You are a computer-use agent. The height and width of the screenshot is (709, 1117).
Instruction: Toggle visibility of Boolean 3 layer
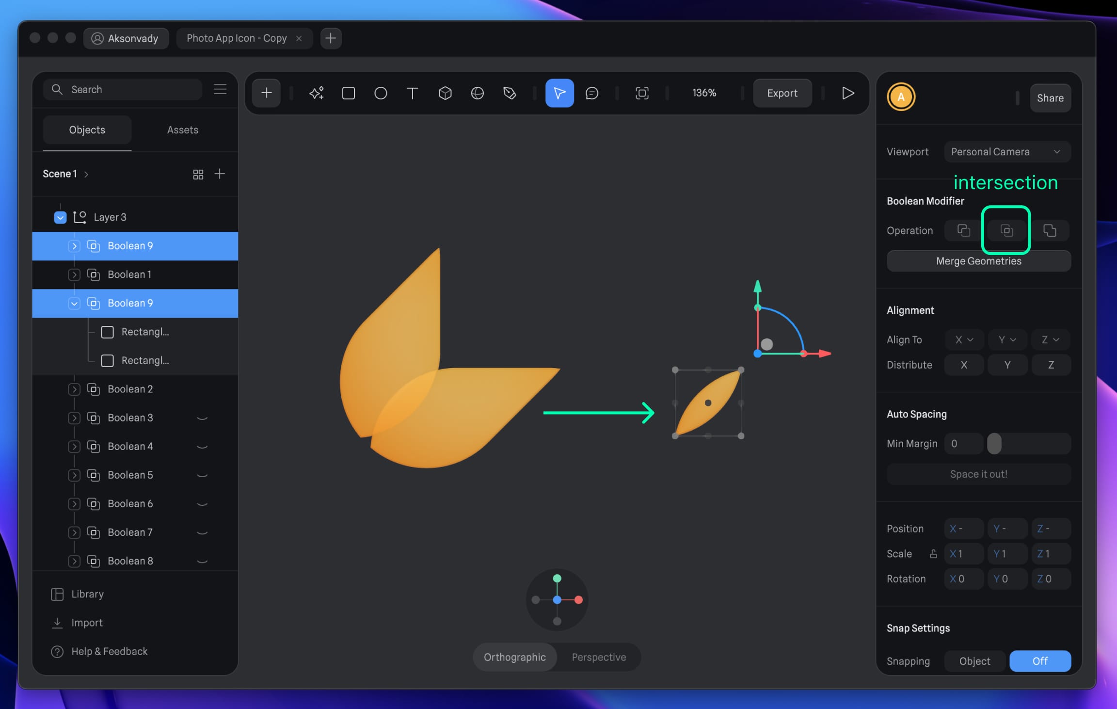(x=202, y=418)
